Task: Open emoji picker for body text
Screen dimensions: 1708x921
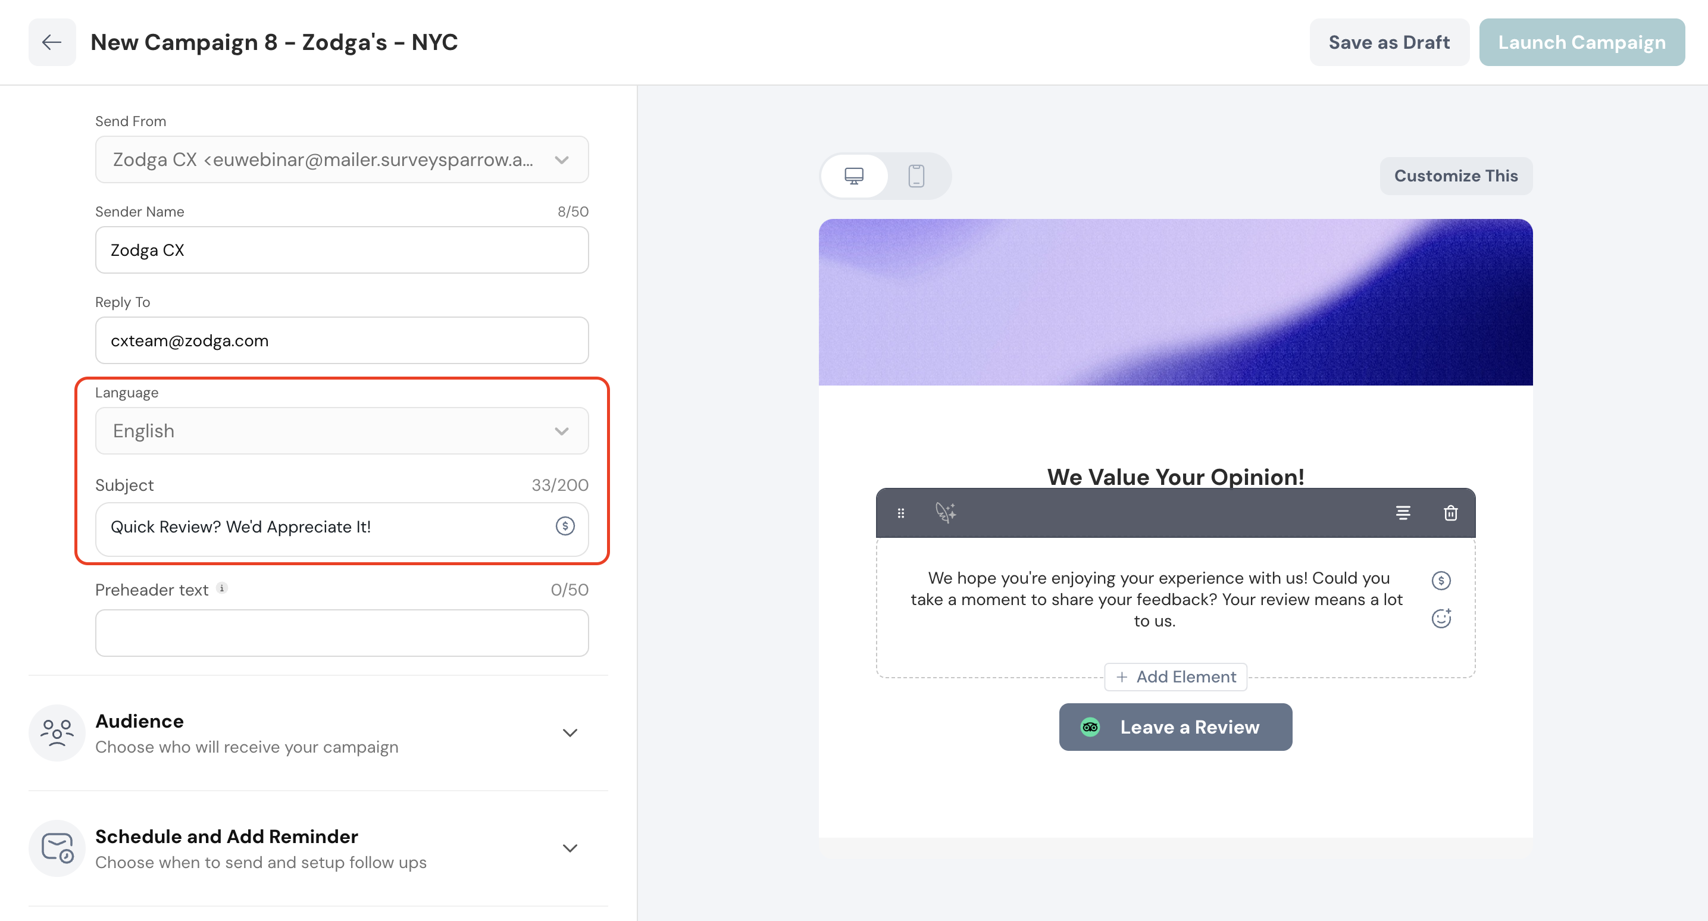Action: coord(1441,618)
